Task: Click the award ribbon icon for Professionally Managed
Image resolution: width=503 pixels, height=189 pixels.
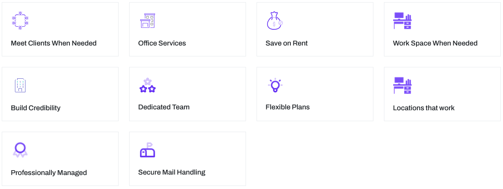Action: click(x=20, y=150)
